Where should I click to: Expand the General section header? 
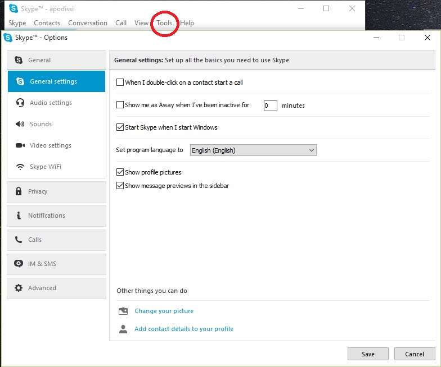pos(56,60)
